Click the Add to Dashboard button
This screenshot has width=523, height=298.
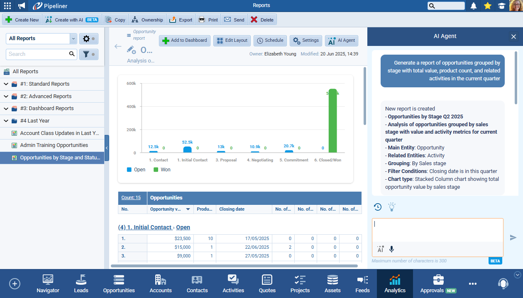184,41
